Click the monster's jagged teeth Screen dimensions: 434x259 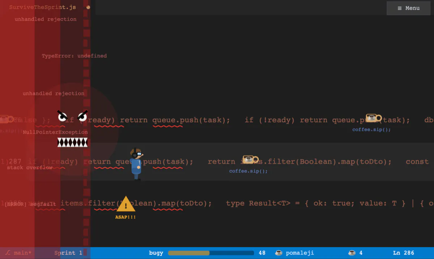pyautogui.click(x=72, y=142)
